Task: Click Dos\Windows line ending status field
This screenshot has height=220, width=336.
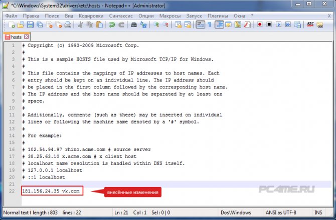Action: point(236,212)
